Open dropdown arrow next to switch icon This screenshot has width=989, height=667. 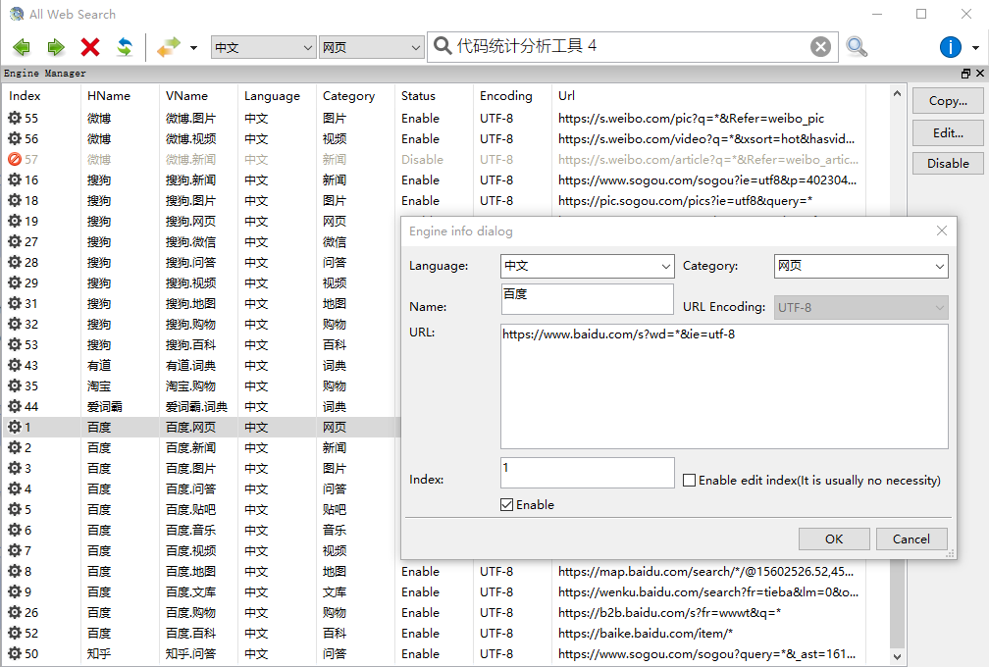click(x=193, y=47)
